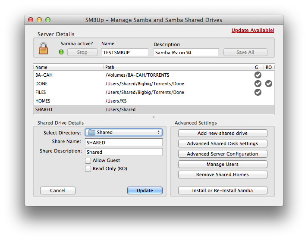Viewport: 308px width, 240px height.
Task: Open Advanced Shared Disk Settings
Action: (223, 143)
